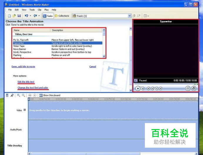Select Fly In, Top Left animation

[58, 40]
